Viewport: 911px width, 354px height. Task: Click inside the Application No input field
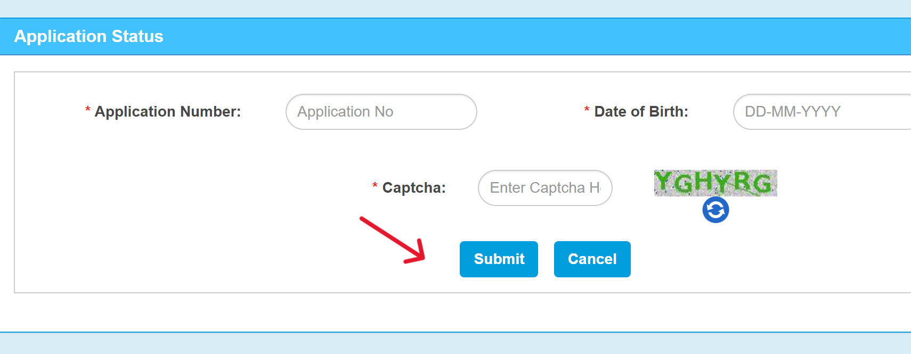380,112
